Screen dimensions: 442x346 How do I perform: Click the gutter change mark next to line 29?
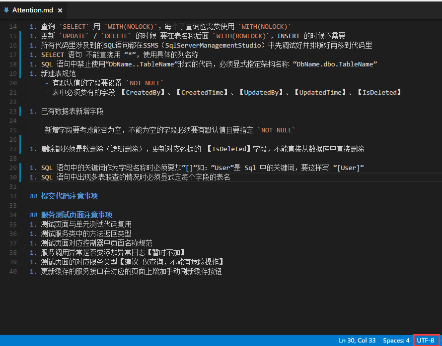coord(20,168)
